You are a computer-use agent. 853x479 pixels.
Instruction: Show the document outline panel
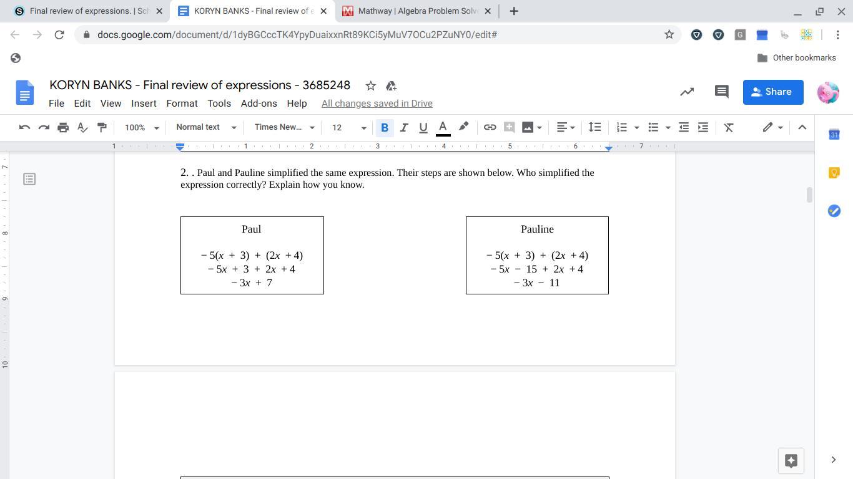tap(29, 180)
